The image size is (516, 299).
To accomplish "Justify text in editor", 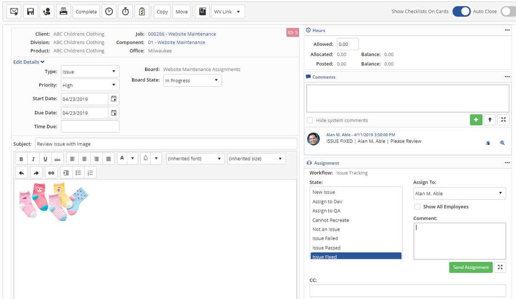I will (108, 159).
